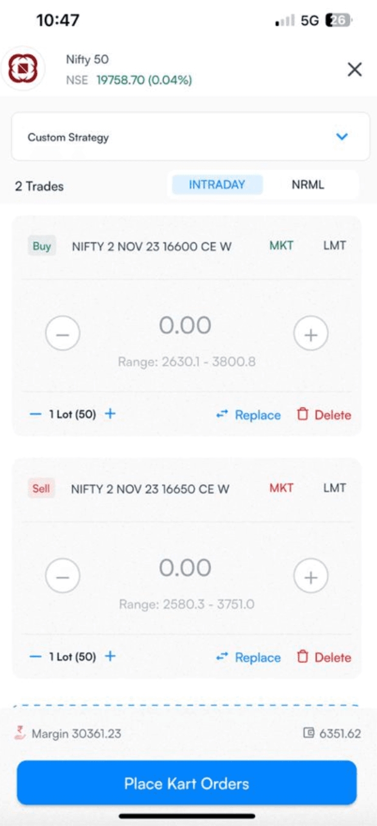Choose LMT for the 16600 CE buy order
377x826 pixels.
coord(334,246)
